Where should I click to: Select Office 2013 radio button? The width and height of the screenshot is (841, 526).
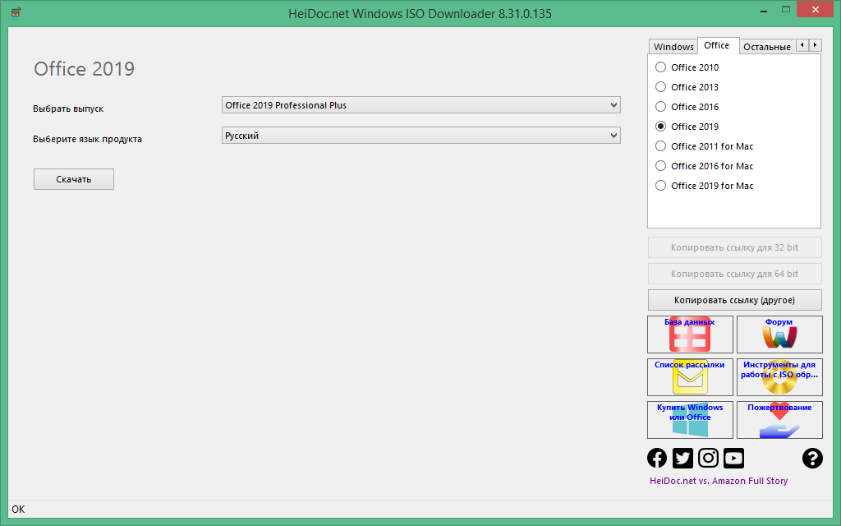661,87
